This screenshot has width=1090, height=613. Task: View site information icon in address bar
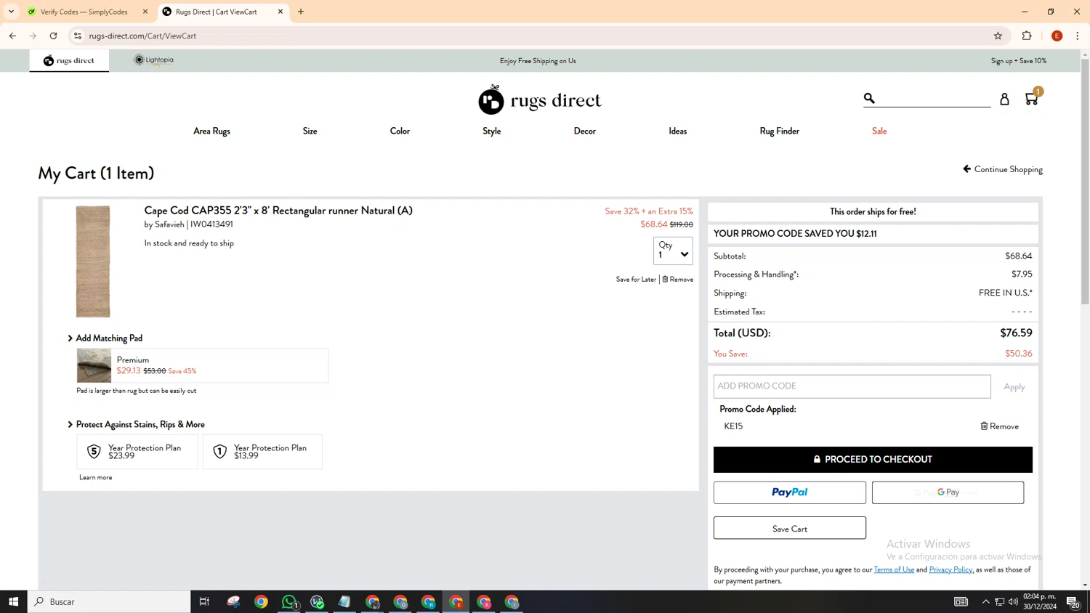78,36
